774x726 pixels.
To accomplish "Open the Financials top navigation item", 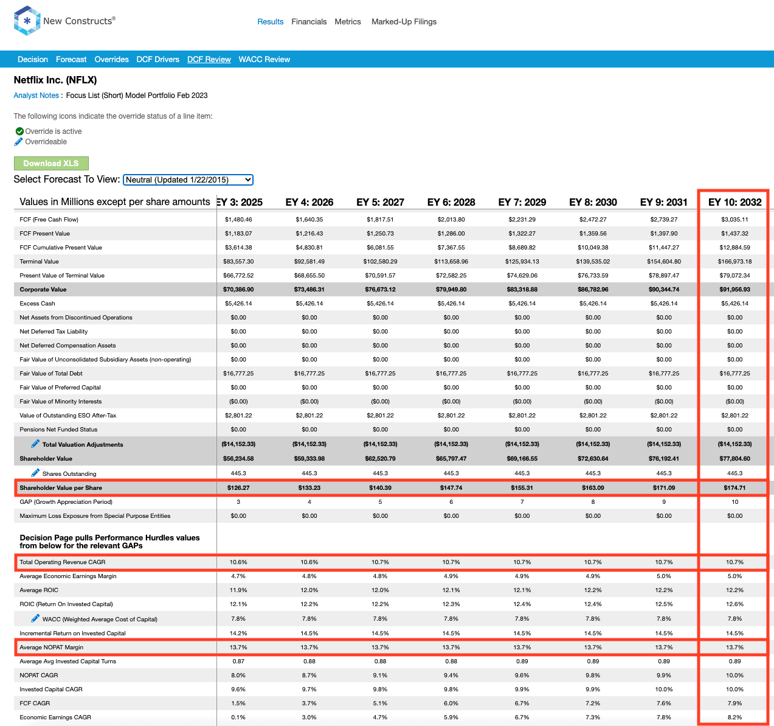I will [309, 22].
